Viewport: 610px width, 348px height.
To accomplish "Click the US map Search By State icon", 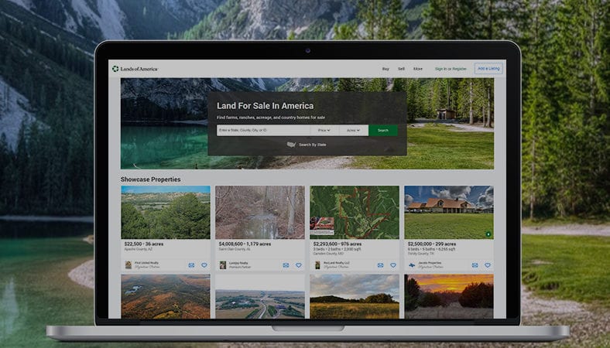I will (291, 145).
